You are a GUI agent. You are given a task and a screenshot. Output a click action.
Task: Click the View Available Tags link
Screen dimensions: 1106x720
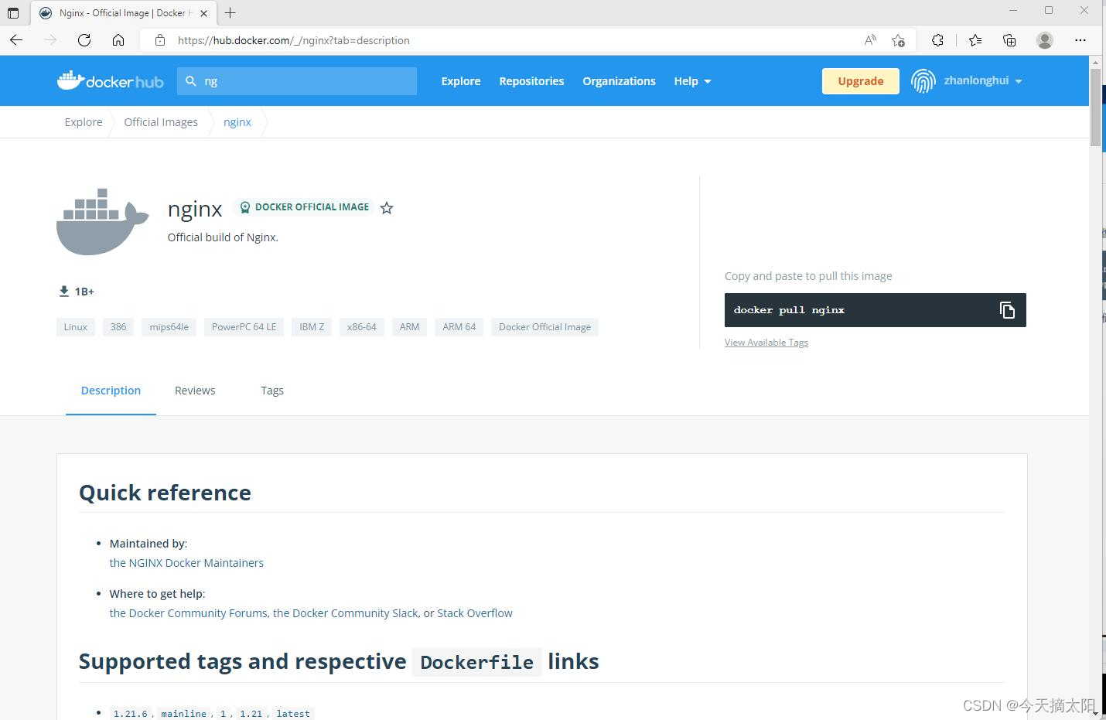click(766, 343)
